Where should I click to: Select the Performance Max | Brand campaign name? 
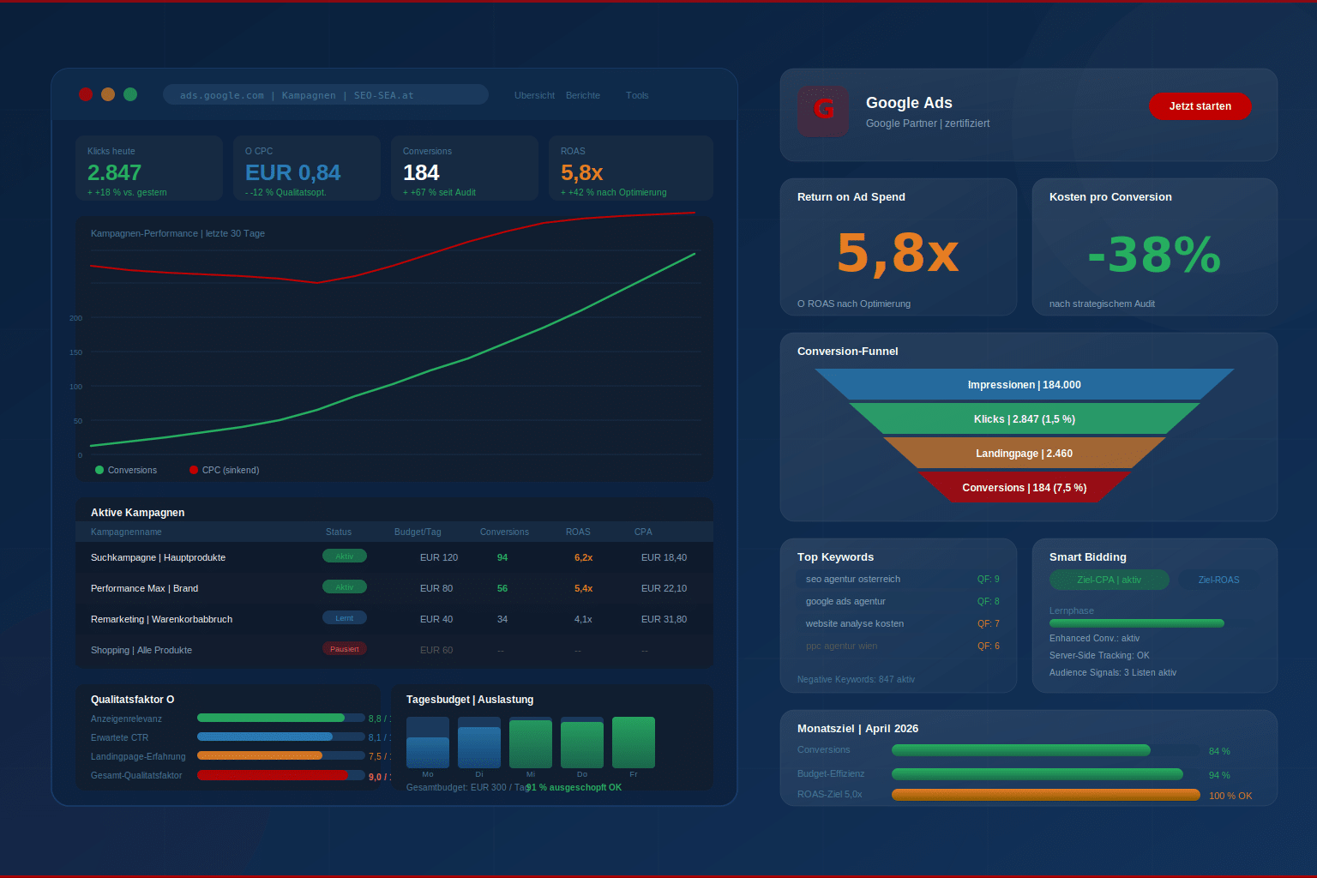[x=144, y=588]
